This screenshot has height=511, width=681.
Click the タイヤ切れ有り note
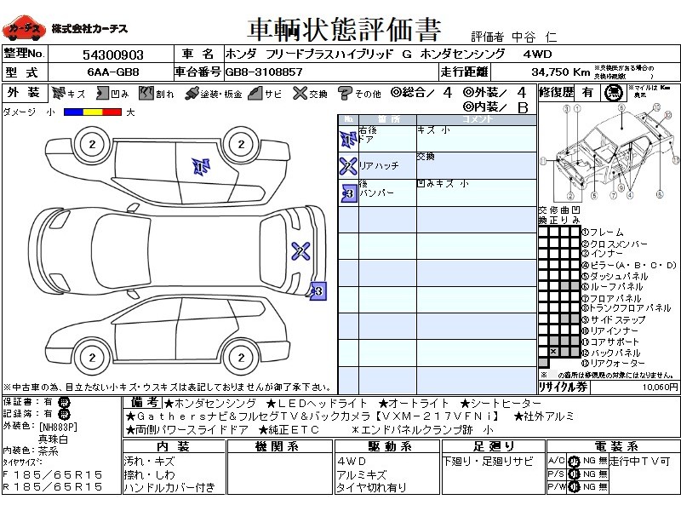pyautogui.click(x=372, y=487)
